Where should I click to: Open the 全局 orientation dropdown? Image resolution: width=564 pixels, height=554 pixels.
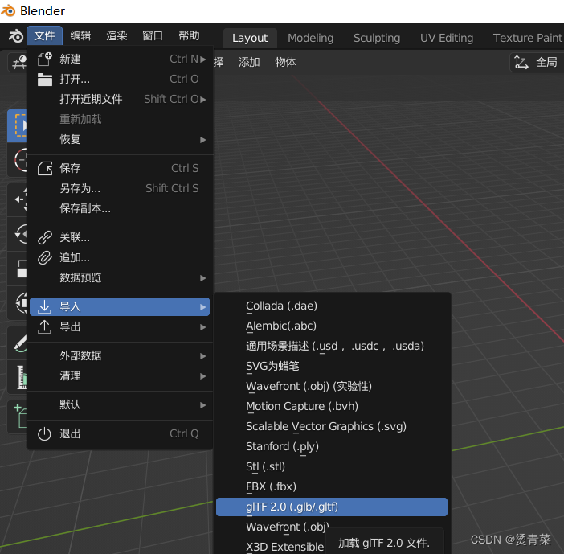[x=537, y=62]
